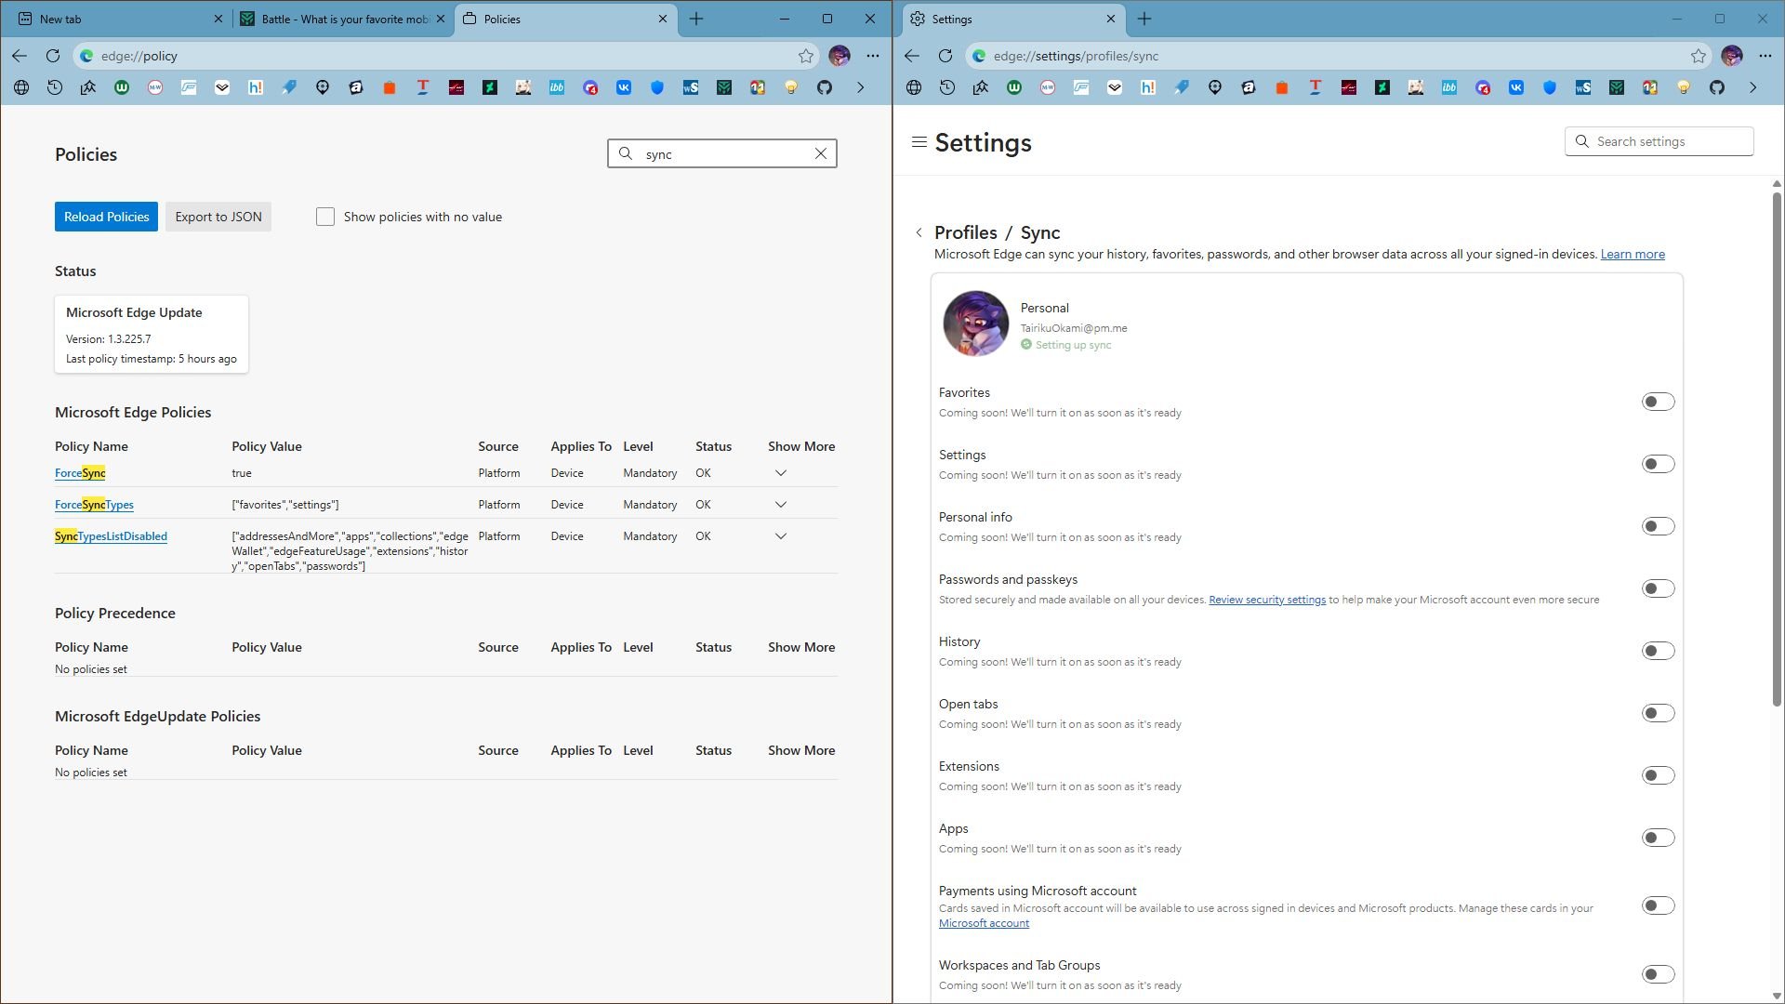Toggle Passwords and passkeys sync switch
This screenshot has height=1004, width=1785.
point(1658,588)
